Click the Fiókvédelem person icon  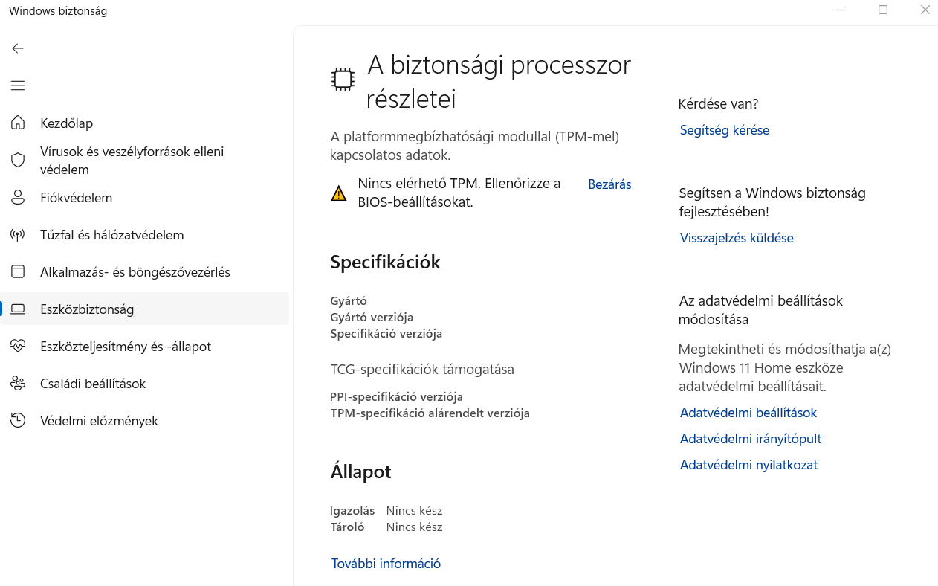(x=18, y=198)
